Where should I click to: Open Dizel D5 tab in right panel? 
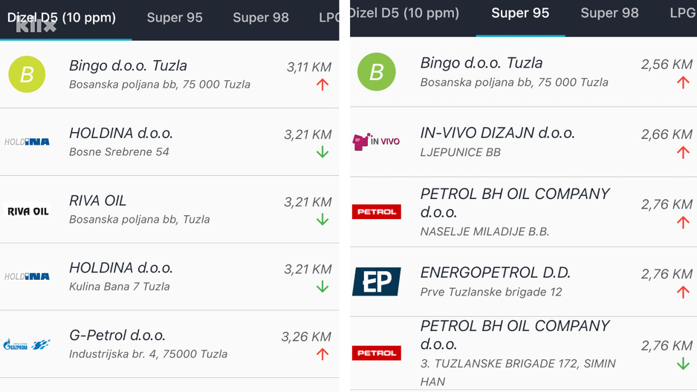[x=405, y=13]
